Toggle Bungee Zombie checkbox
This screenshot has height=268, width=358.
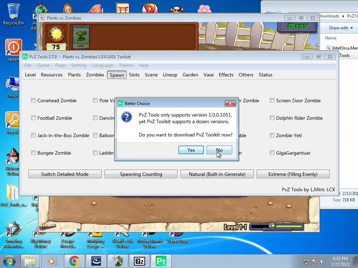pyautogui.click(x=33, y=153)
